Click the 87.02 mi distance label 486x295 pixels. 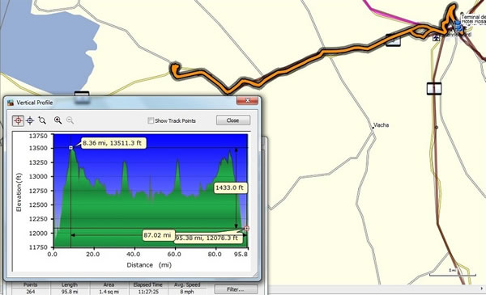point(157,235)
